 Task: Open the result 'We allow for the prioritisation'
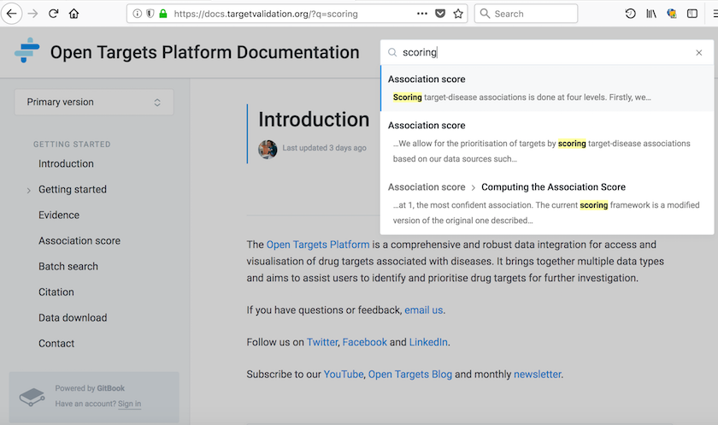[x=547, y=142]
